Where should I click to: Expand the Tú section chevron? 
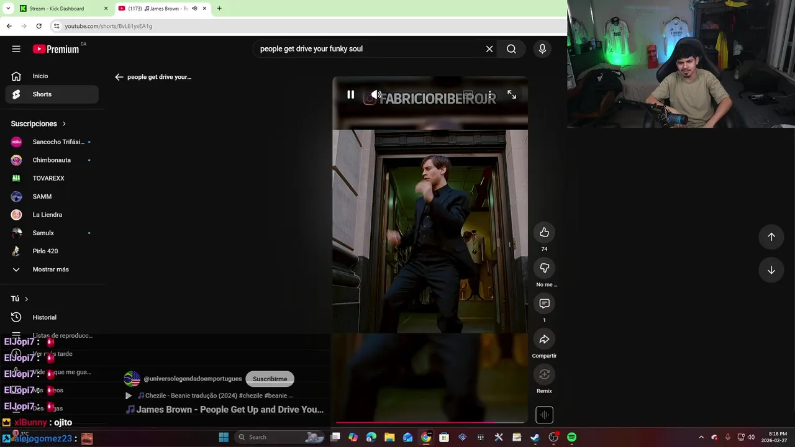click(x=26, y=299)
